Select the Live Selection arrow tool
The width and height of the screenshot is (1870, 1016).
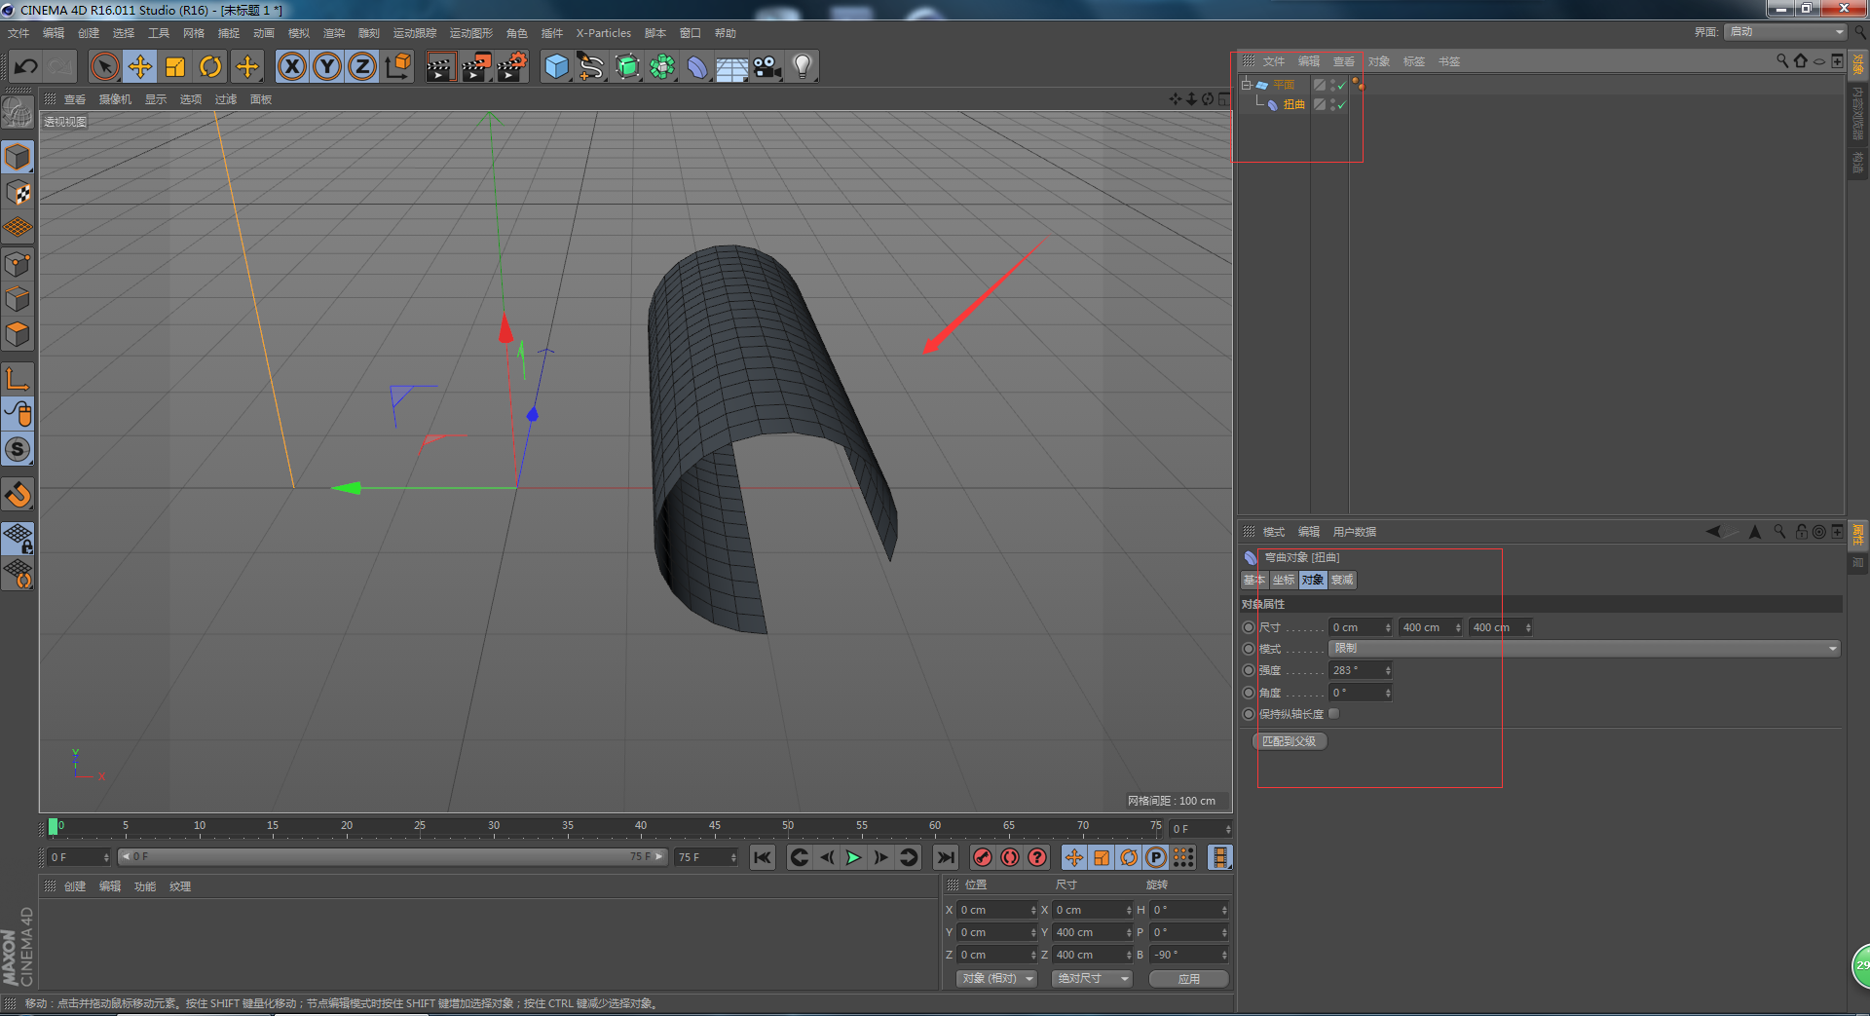click(x=105, y=67)
